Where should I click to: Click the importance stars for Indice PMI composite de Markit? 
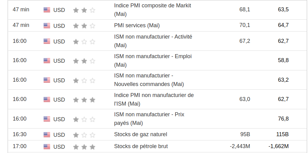point(84,10)
